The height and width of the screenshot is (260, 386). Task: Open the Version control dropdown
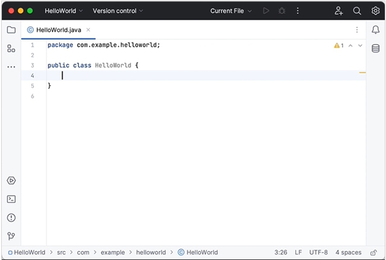[118, 11]
